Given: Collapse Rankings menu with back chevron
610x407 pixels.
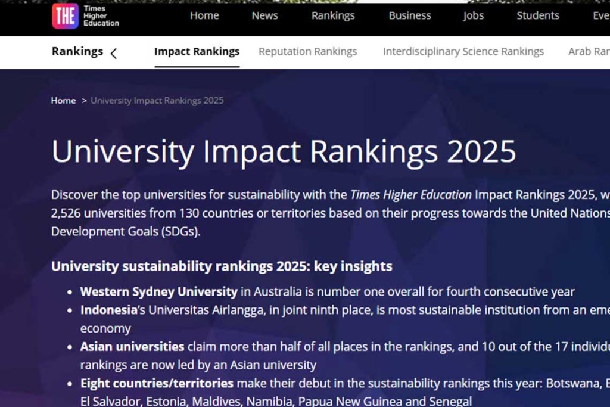Looking at the screenshot, I should click(114, 53).
